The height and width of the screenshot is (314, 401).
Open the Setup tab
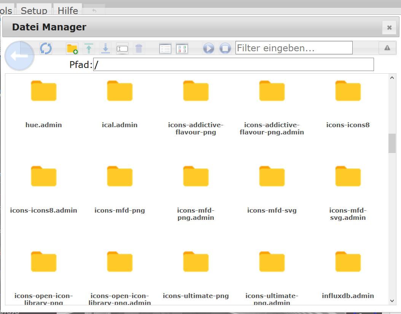pos(34,11)
